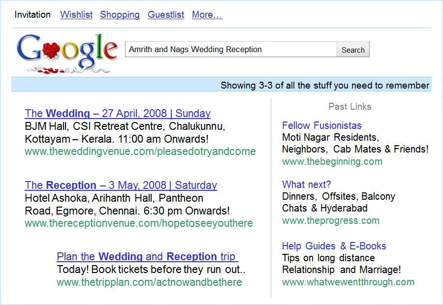Open the Shopping page
Image resolution: width=443 pixels, height=305 pixels.
point(120,15)
